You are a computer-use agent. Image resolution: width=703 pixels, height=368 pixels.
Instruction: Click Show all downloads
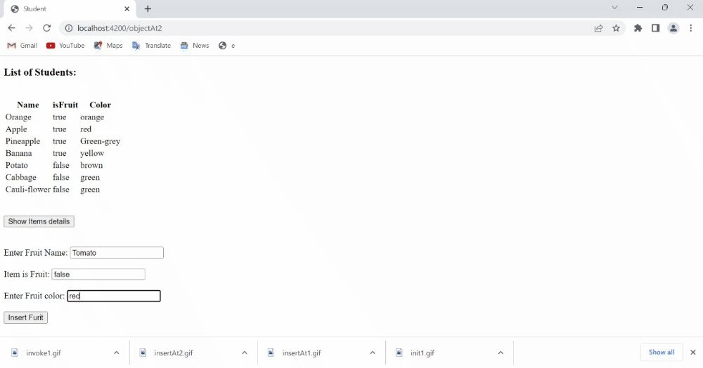[x=662, y=353]
